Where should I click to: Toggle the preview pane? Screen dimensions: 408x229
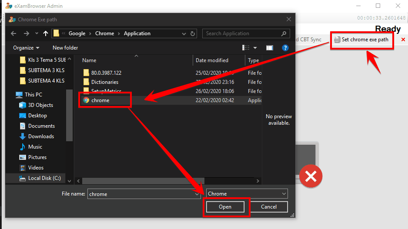[x=270, y=48]
